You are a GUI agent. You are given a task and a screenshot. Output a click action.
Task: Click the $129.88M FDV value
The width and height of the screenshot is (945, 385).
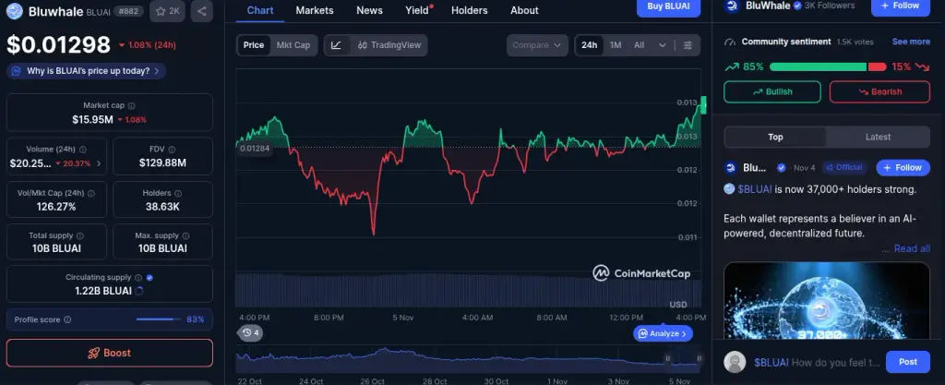pos(162,162)
